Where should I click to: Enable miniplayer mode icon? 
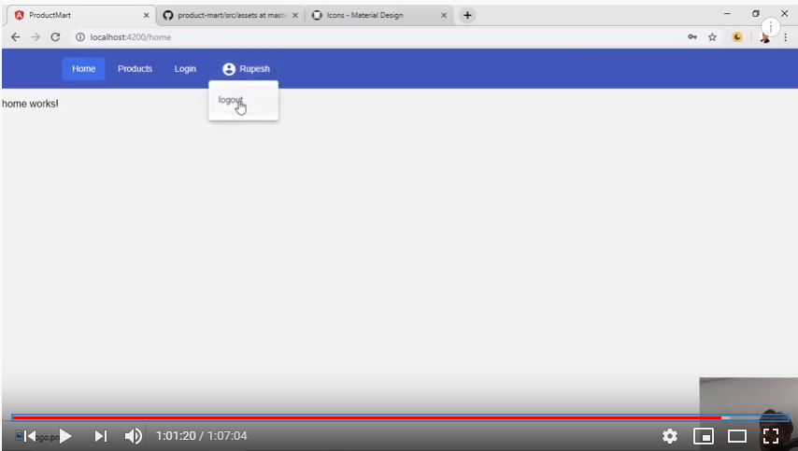click(x=704, y=435)
